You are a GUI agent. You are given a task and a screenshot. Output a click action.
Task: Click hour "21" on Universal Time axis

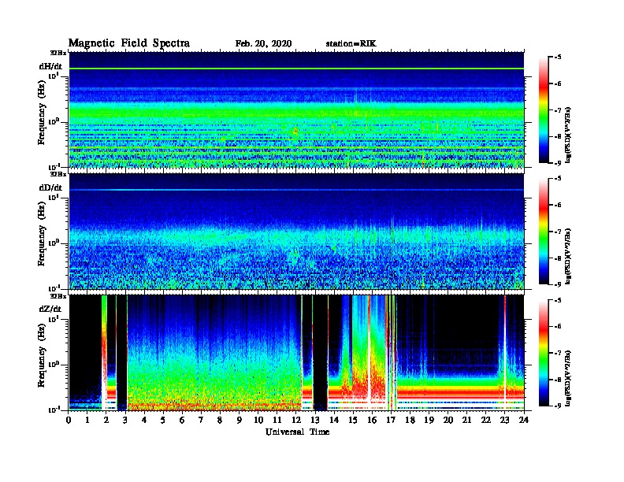[466, 420]
